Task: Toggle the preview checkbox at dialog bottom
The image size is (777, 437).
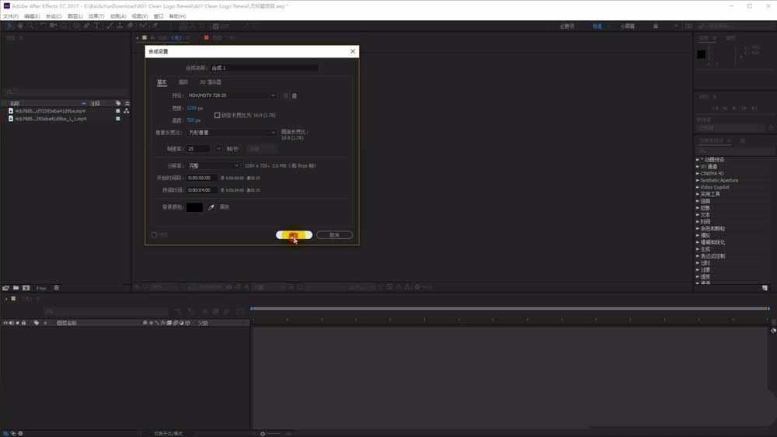Action: (x=154, y=235)
